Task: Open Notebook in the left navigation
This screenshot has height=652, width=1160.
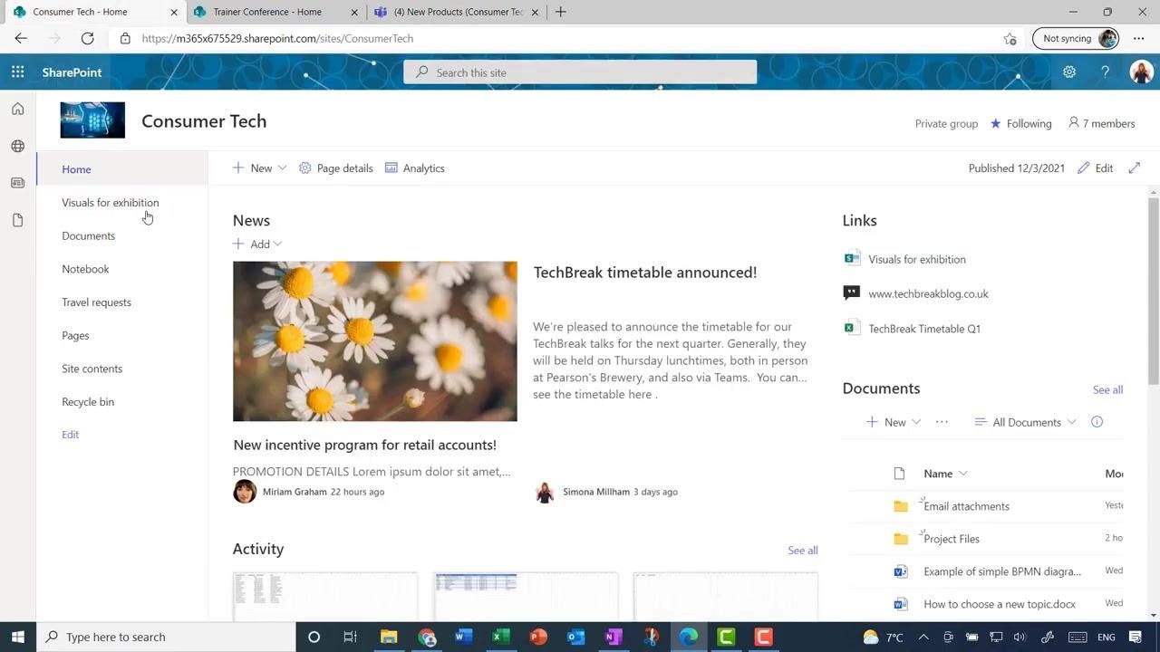Action: pos(85,269)
